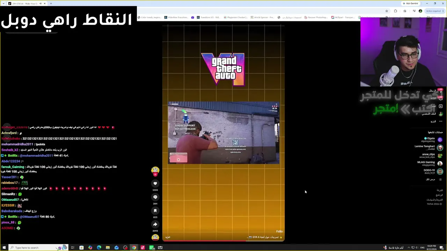447x251 pixels.
Task: Open the Videohive Transition bookmark
Action: pyautogui.click(x=176, y=17)
